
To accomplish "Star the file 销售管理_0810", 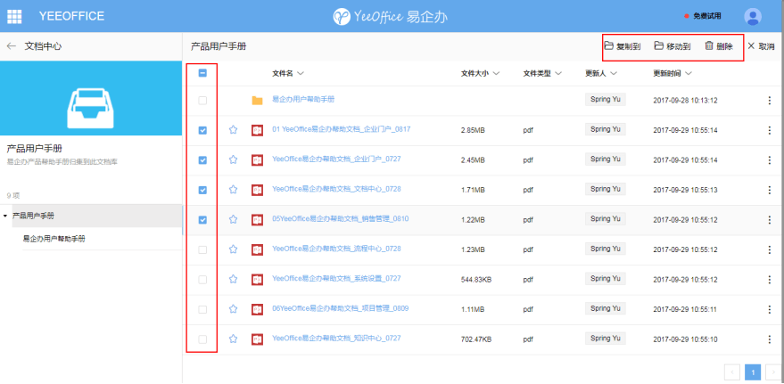I will click(233, 219).
